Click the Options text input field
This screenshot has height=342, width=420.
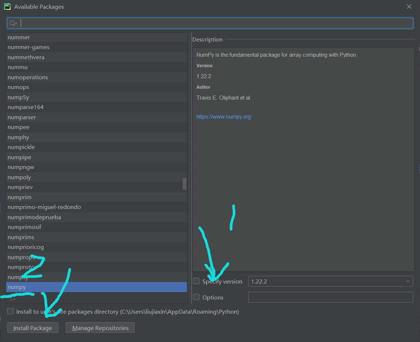pyautogui.click(x=331, y=297)
